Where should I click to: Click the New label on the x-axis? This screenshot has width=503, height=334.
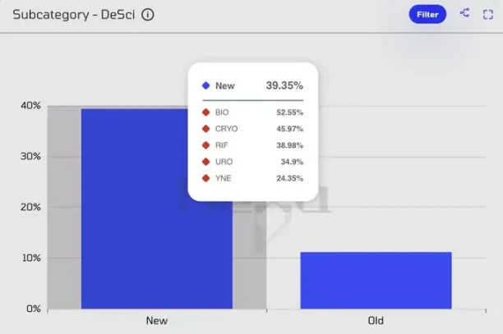pos(156,320)
